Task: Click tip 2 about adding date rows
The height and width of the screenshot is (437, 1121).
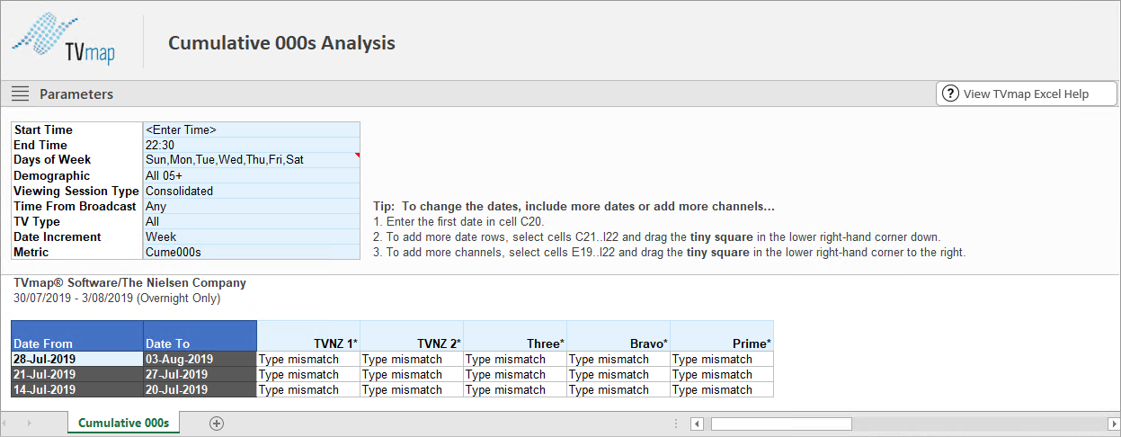Action: [x=656, y=236]
